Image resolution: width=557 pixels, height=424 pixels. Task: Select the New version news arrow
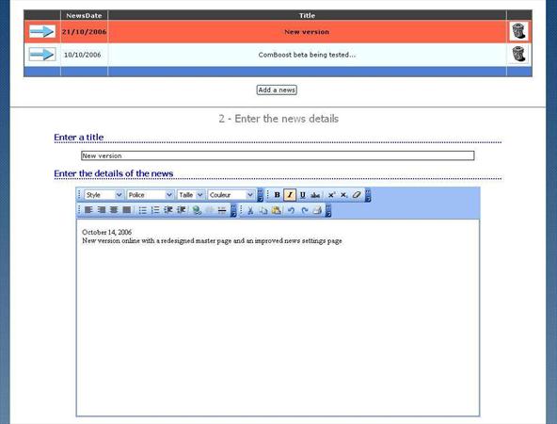(x=42, y=32)
